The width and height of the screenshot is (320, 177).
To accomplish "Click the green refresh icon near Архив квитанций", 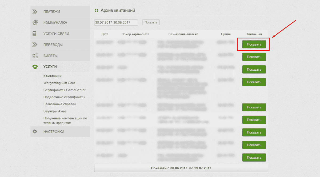I will click(97, 11).
